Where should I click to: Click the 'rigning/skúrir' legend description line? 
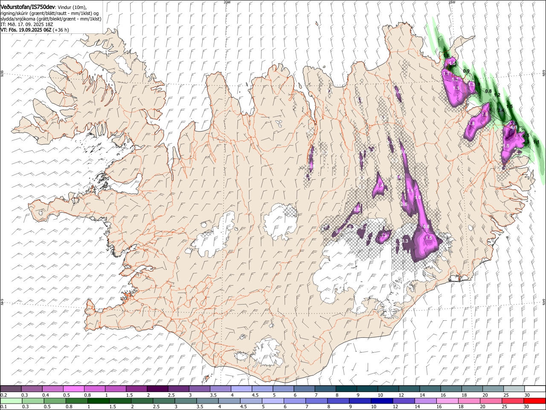click(49, 13)
